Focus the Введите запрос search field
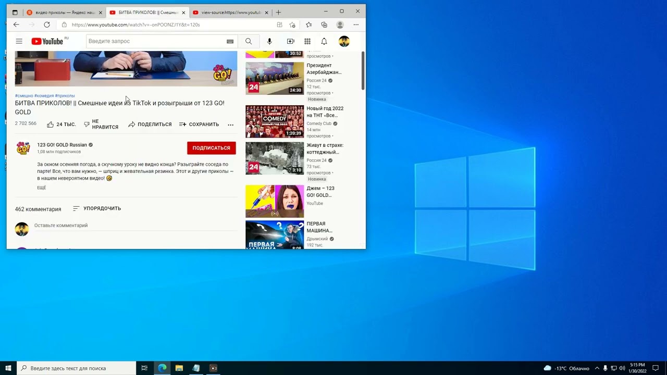Screen dimensions: 667x375 coord(156,41)
